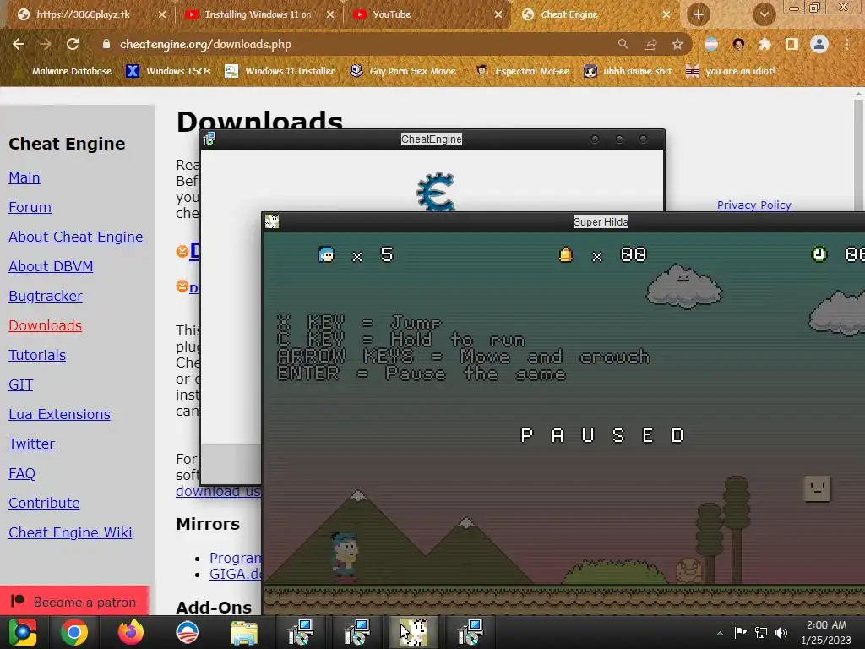Open the Privacy Policy link
Screen dimensions: 865x649
[x=754, y=205]
